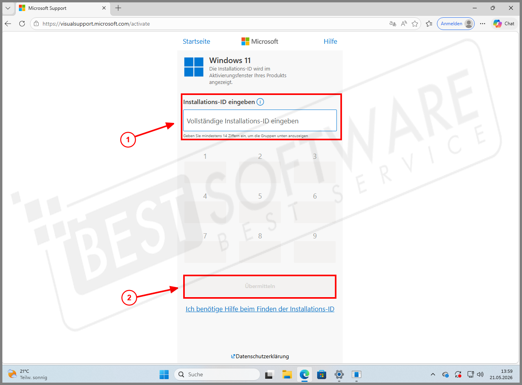
Task: Open the browser settings ellipsis menu
Action: (483, 24)
